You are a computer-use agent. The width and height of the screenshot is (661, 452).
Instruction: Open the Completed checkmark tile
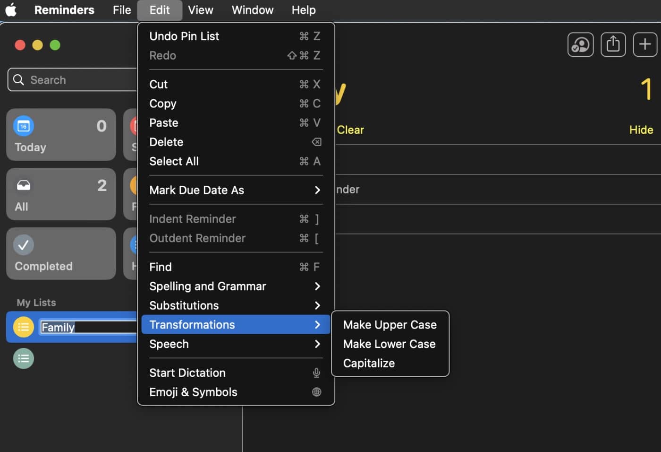point(61,253)
